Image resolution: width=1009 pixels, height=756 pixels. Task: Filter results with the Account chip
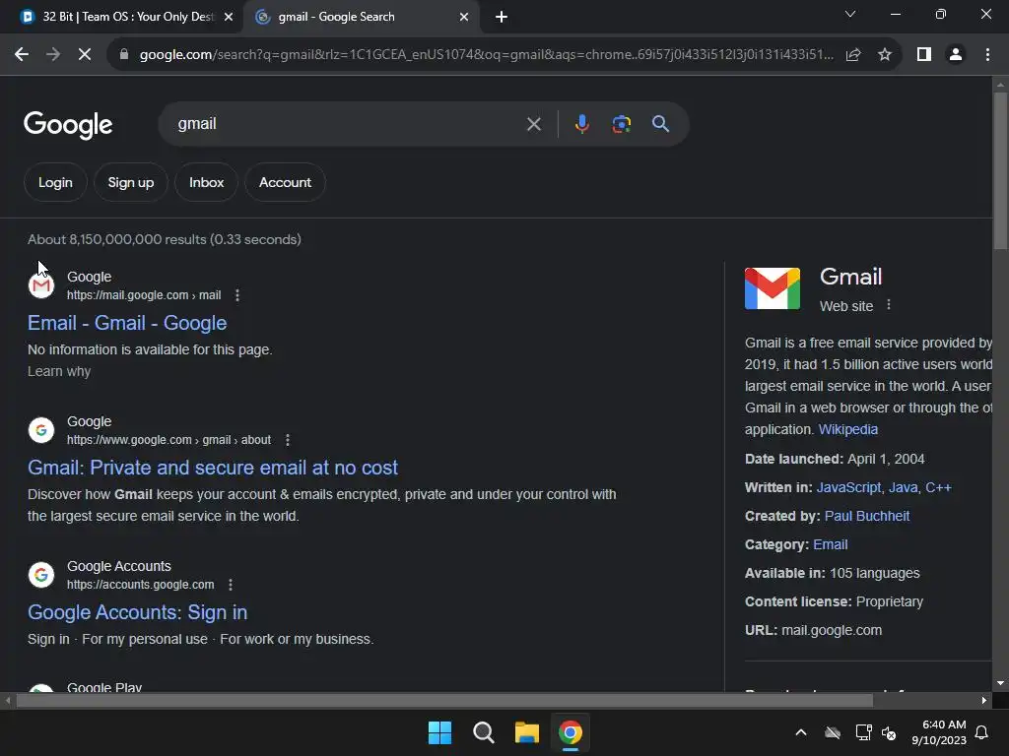pos(285,182)
